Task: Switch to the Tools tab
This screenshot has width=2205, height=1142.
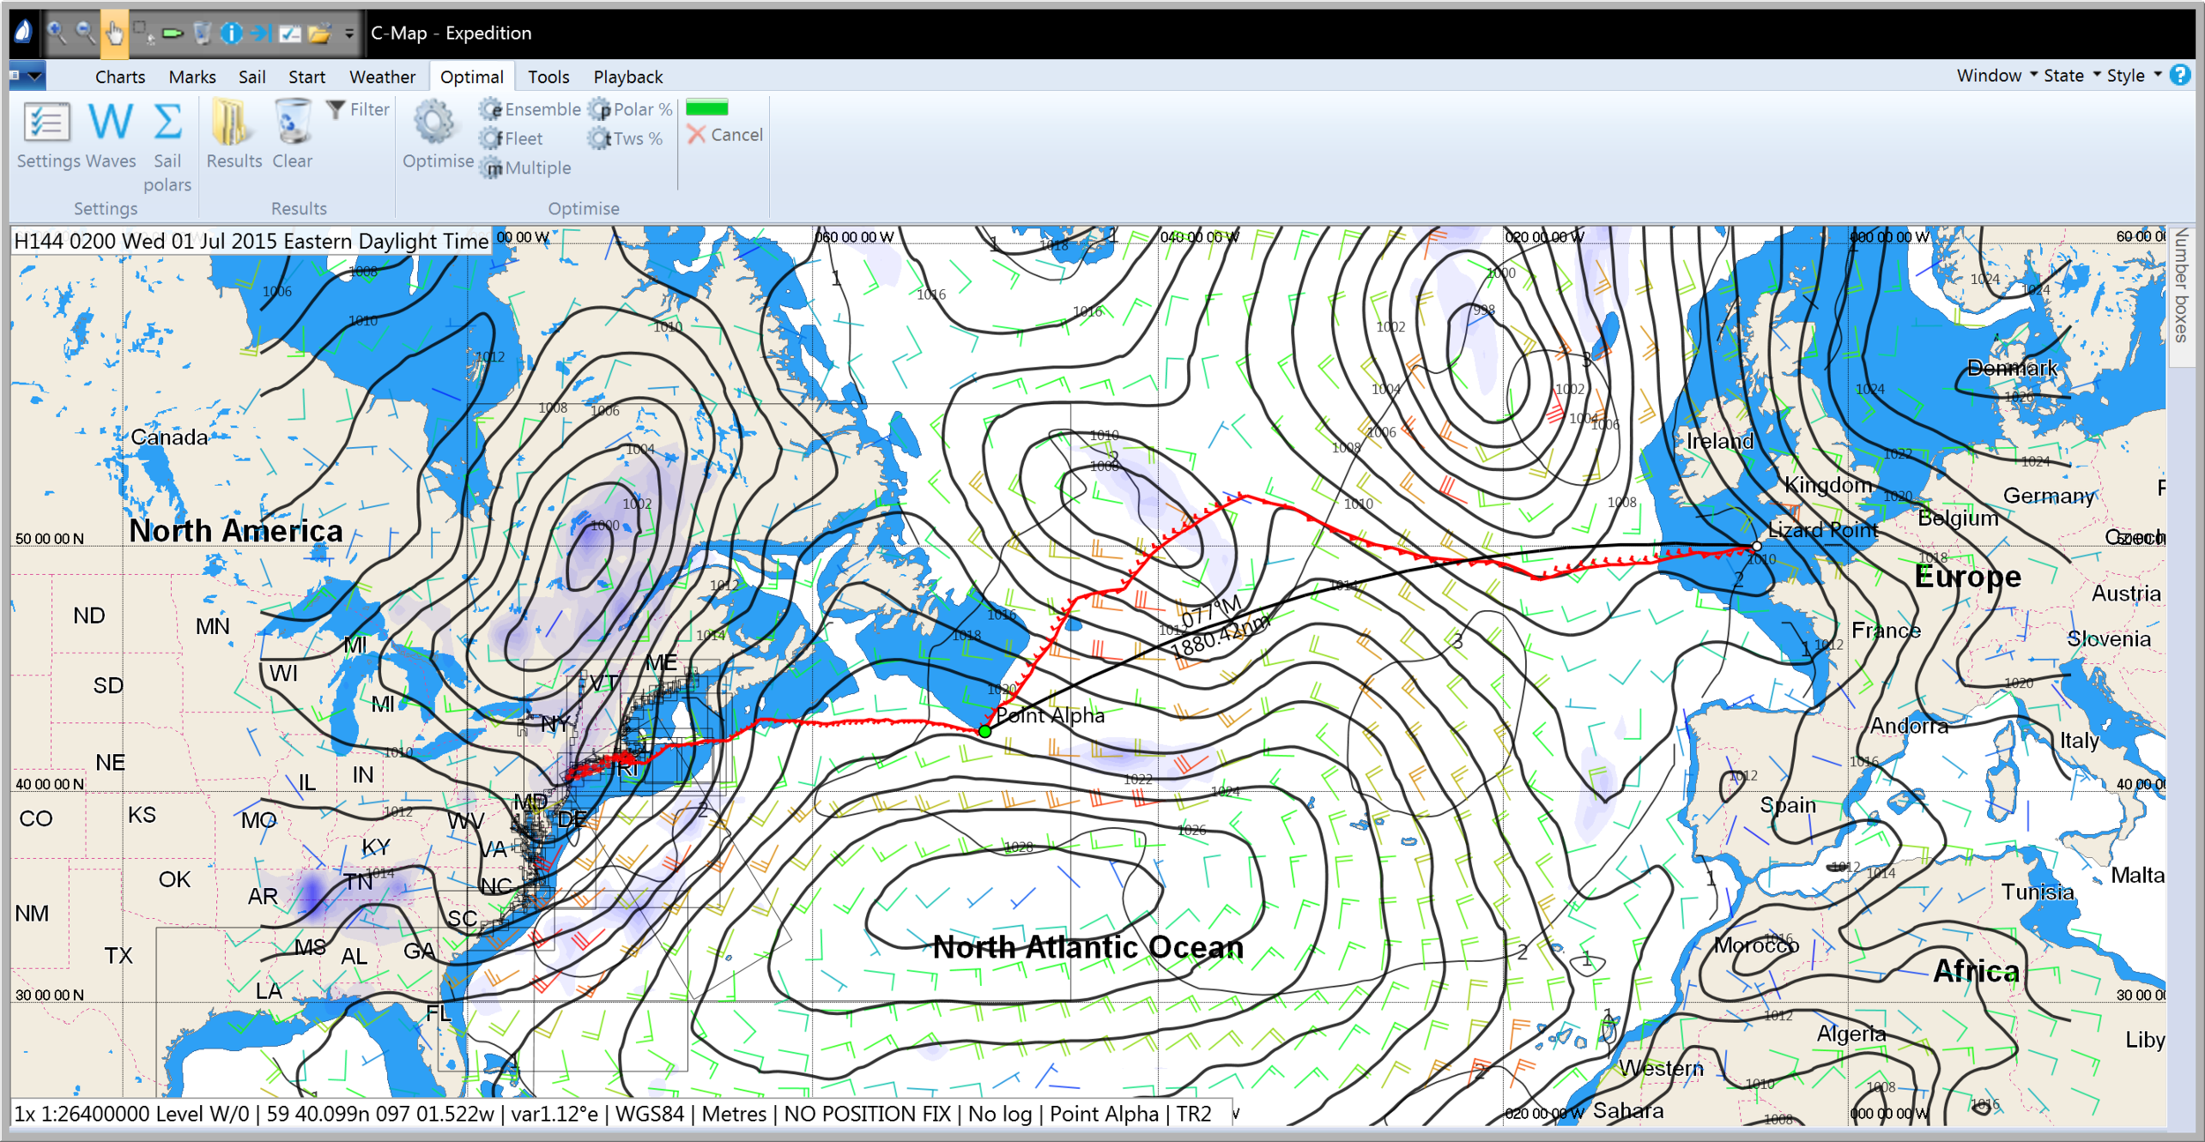Action: coord(549,77)
